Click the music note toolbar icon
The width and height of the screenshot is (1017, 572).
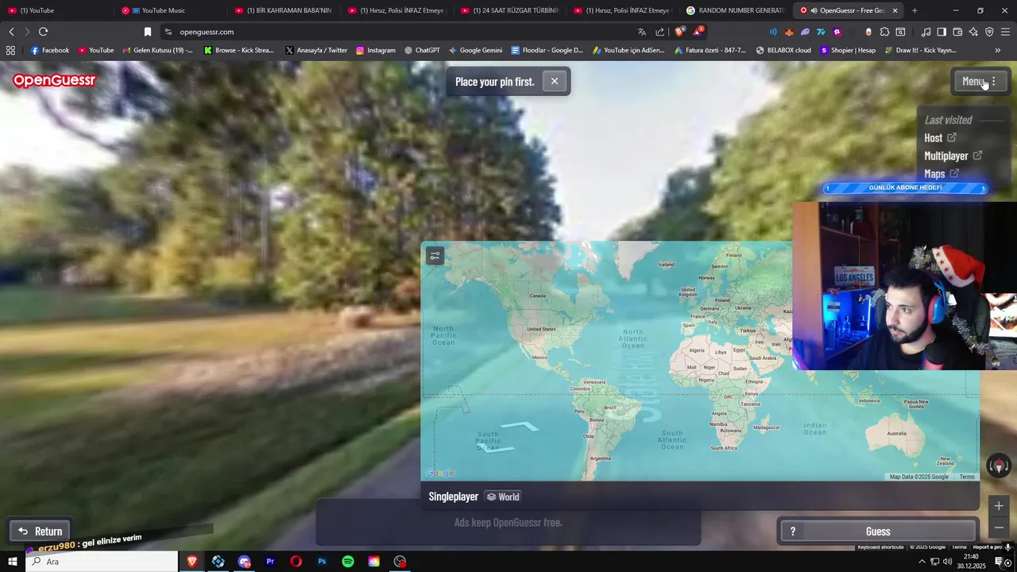(x=926, y=32)
